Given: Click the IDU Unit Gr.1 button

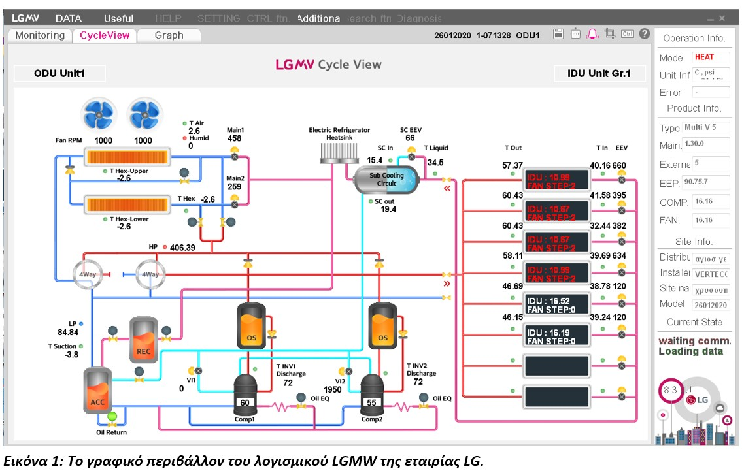Looking at the screenshot, I should (x=599, y=73).
